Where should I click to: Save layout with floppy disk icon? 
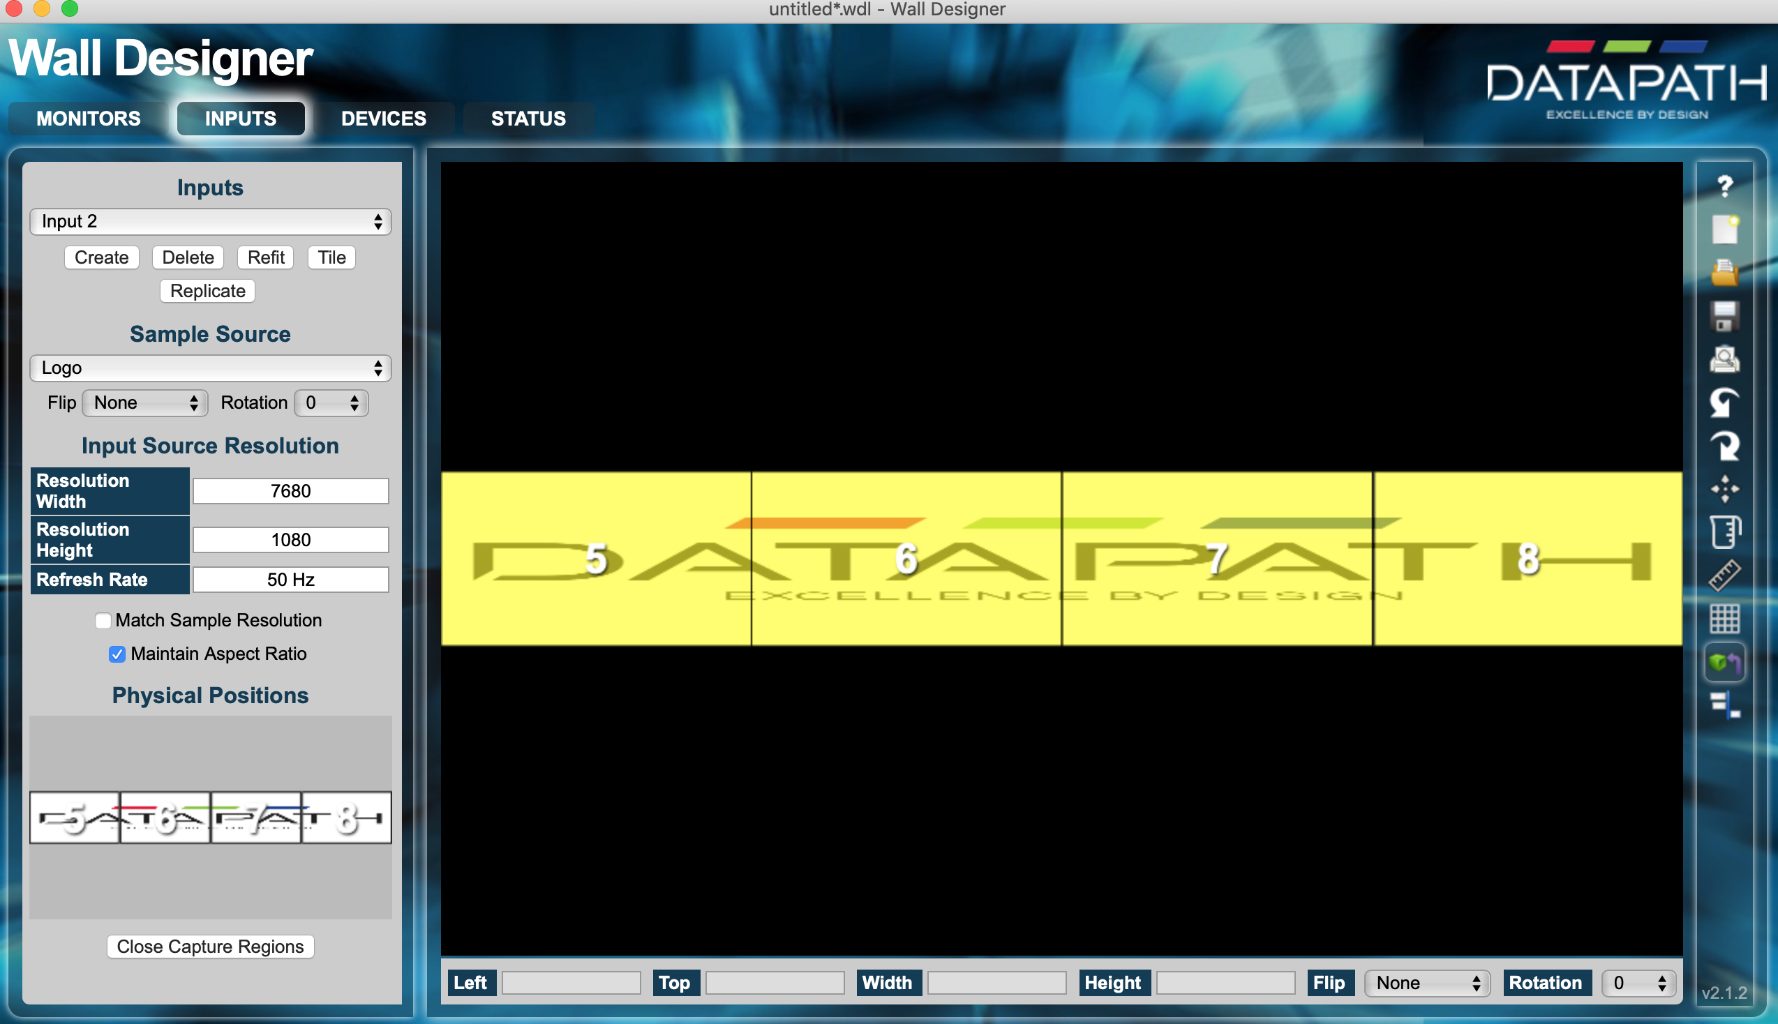(1724, 316)
